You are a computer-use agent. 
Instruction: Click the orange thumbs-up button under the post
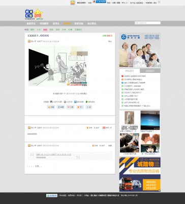pyautogui.click(x=80, y=107)
